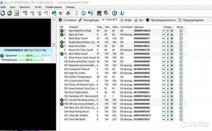Click green status check for Seek Error Rate
This screenshot has width=212, height=131.
62,46
